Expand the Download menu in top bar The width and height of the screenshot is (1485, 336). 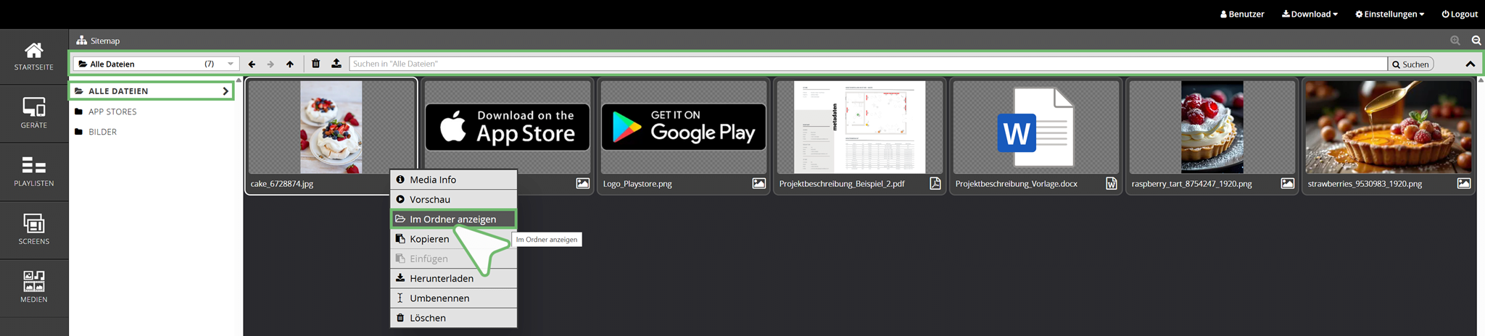(x=1310, y=14)
